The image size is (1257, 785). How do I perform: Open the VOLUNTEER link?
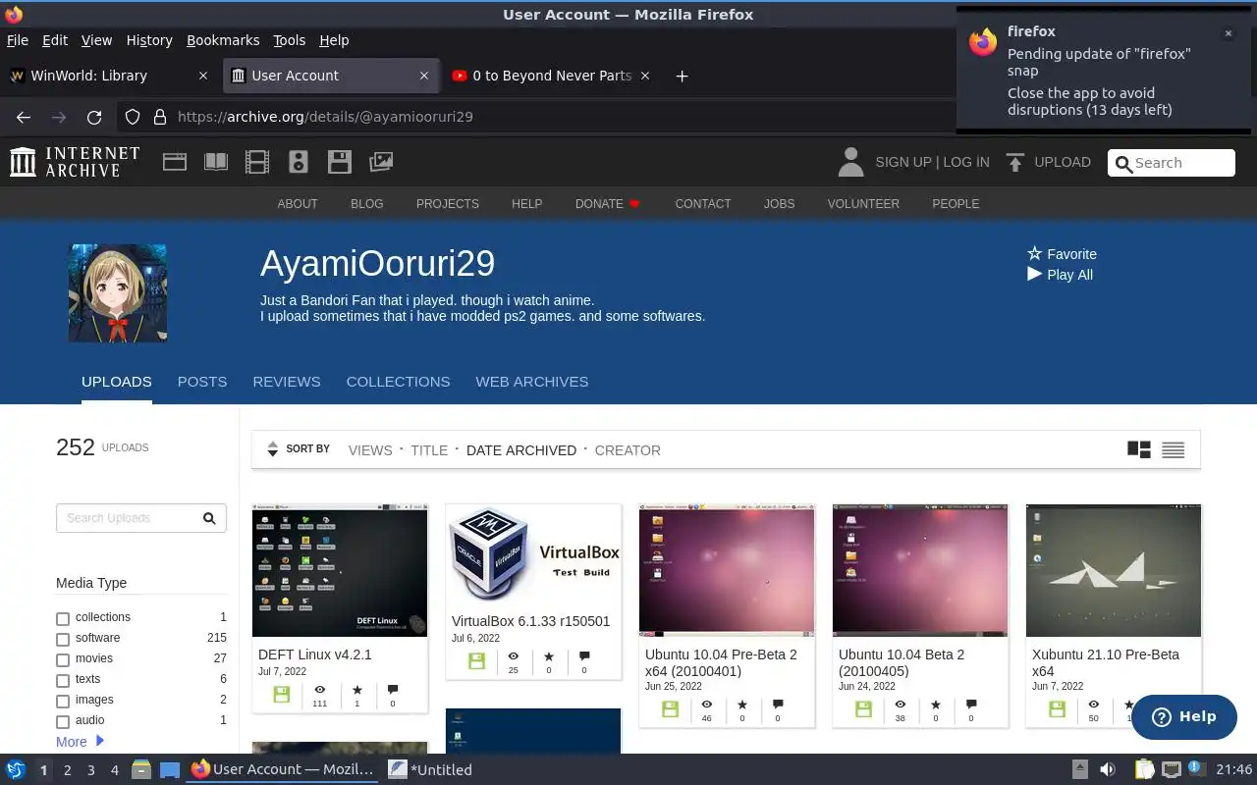(x=863, y=204)
